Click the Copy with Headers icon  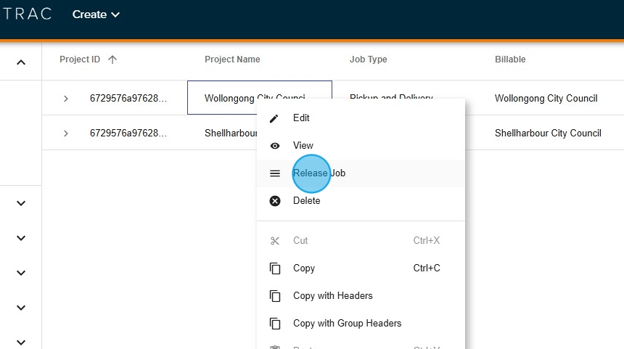(x=274, y=296)
